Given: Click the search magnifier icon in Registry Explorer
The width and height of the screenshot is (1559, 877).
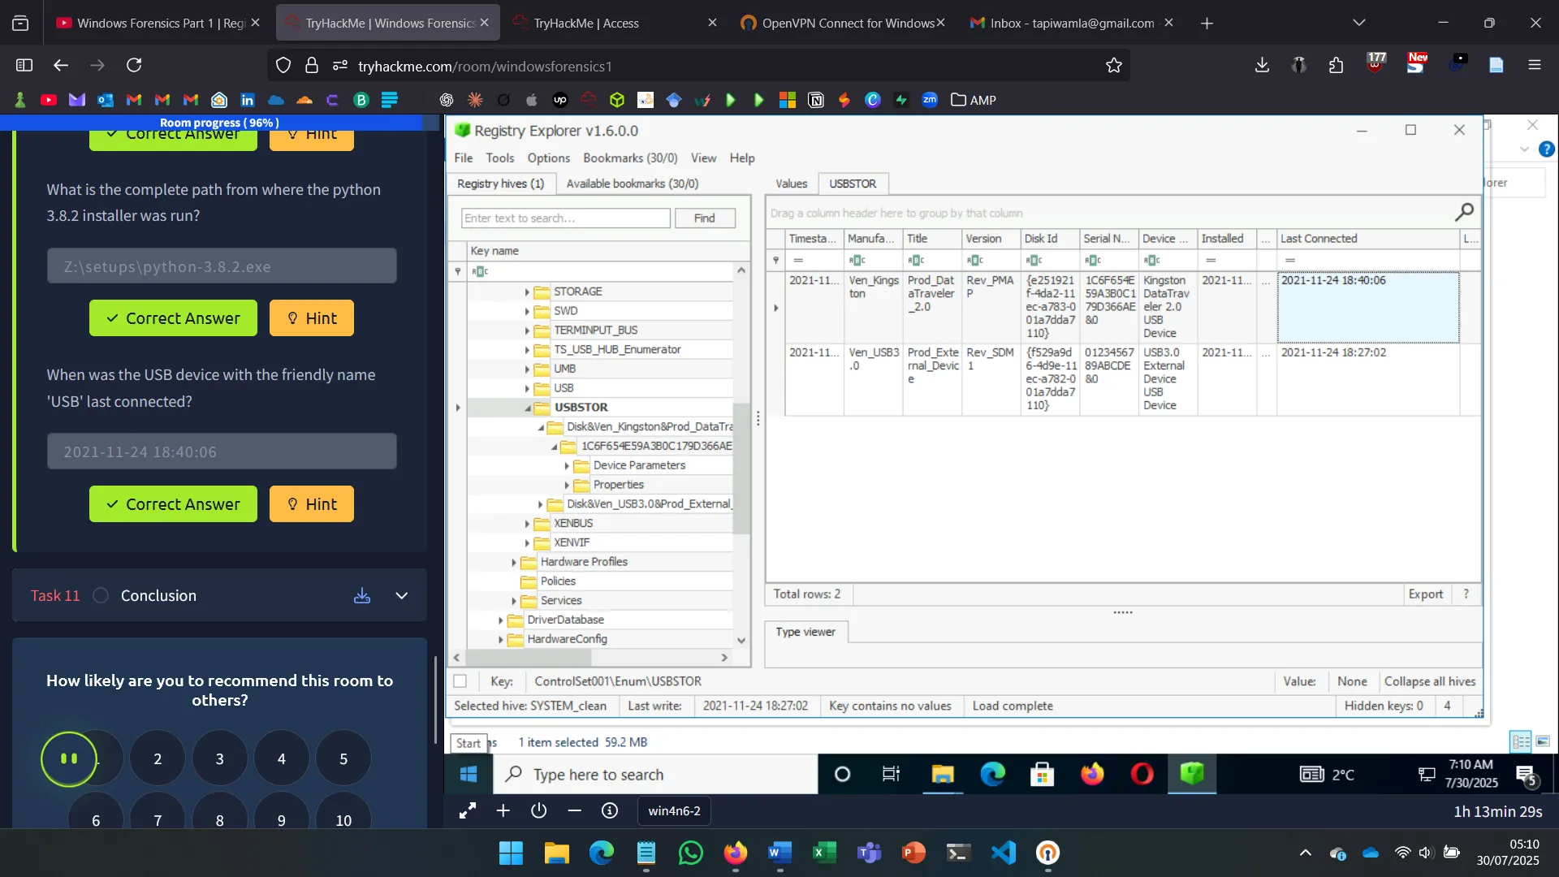Looking at the screenshot, I should [x=1463, y=213].
